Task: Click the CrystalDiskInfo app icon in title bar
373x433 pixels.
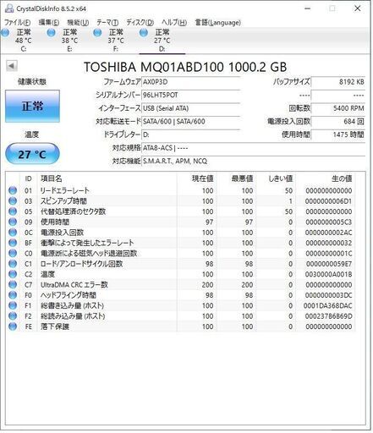Action: pyautogui.click(x=9, y=8)
